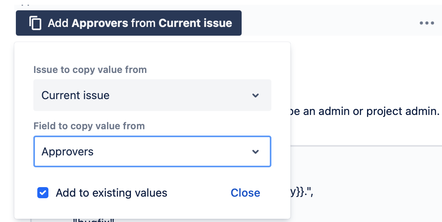The width and height of the screenshot is (442, 222).
Task: Click the partially visible "bugfix" code text
Action: 93,219
